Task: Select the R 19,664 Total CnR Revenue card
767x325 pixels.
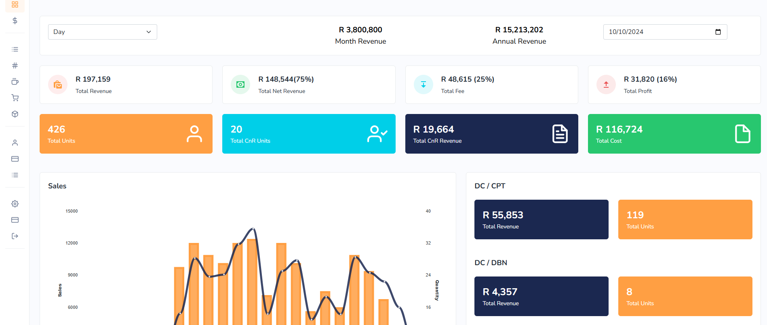Action: pos(492,134)
